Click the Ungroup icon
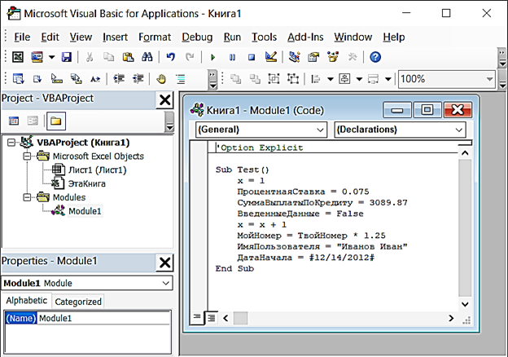Screen dimensions: 508x357 click(x=293, y=79)
